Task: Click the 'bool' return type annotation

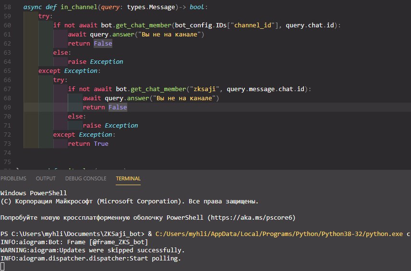Action: (x=197, y=7)
